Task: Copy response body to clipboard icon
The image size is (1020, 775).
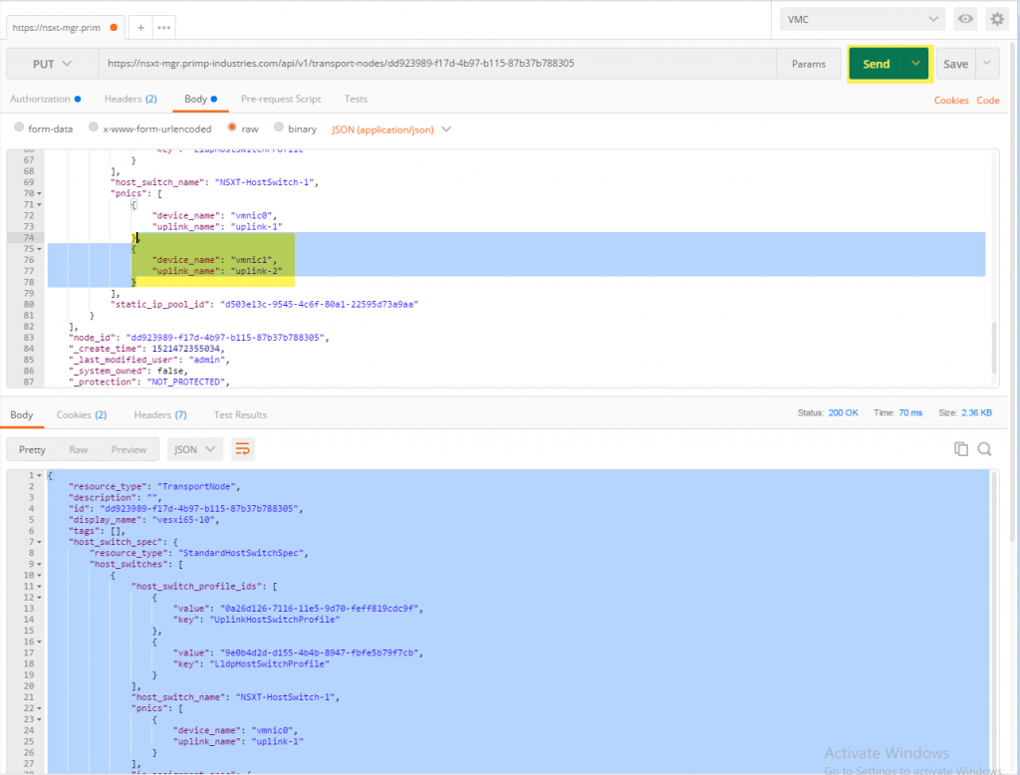Action: (x=961, y=449)
